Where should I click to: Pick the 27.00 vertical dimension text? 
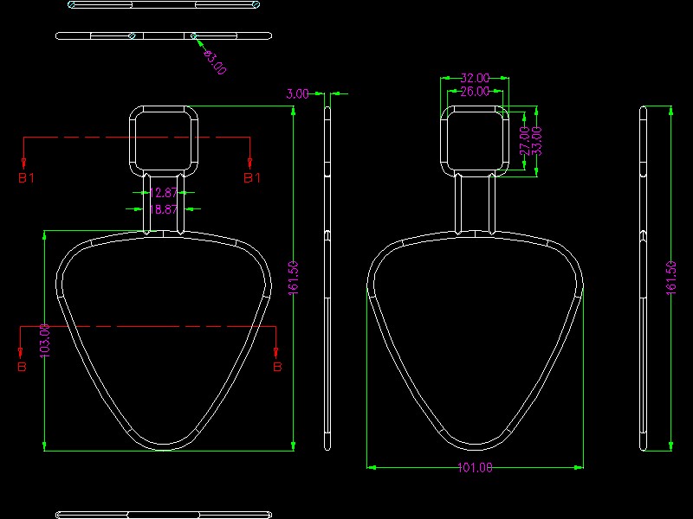(525, 141)
